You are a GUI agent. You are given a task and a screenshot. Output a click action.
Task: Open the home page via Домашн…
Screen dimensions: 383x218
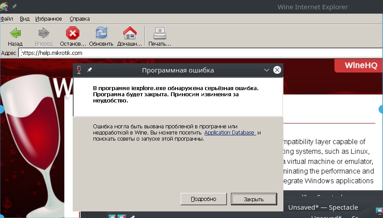click(130, 36)
